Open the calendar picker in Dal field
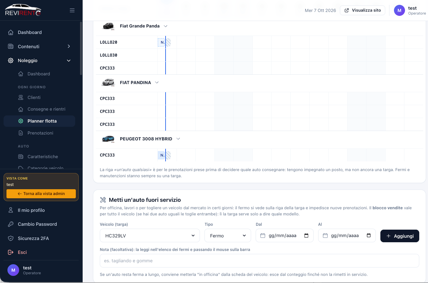The image size is (428, 283). pos(307,235)
